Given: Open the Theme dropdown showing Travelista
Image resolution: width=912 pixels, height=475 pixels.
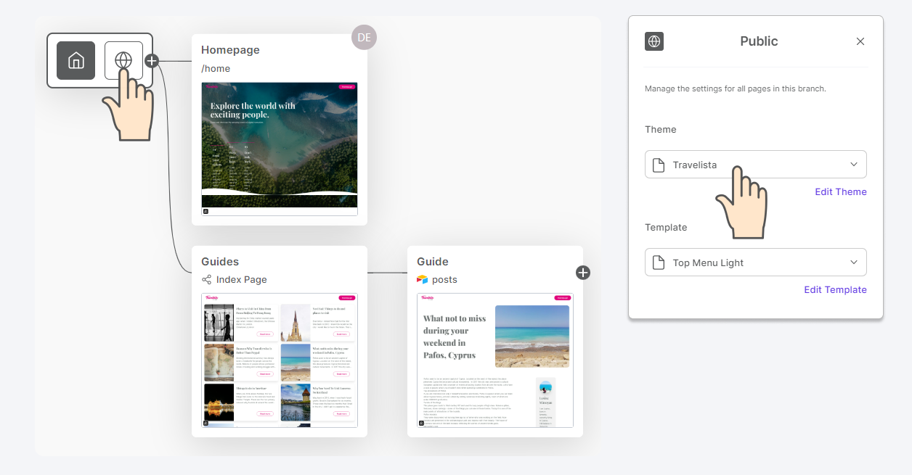Looking at the screenshot, I should pos(756,165).
